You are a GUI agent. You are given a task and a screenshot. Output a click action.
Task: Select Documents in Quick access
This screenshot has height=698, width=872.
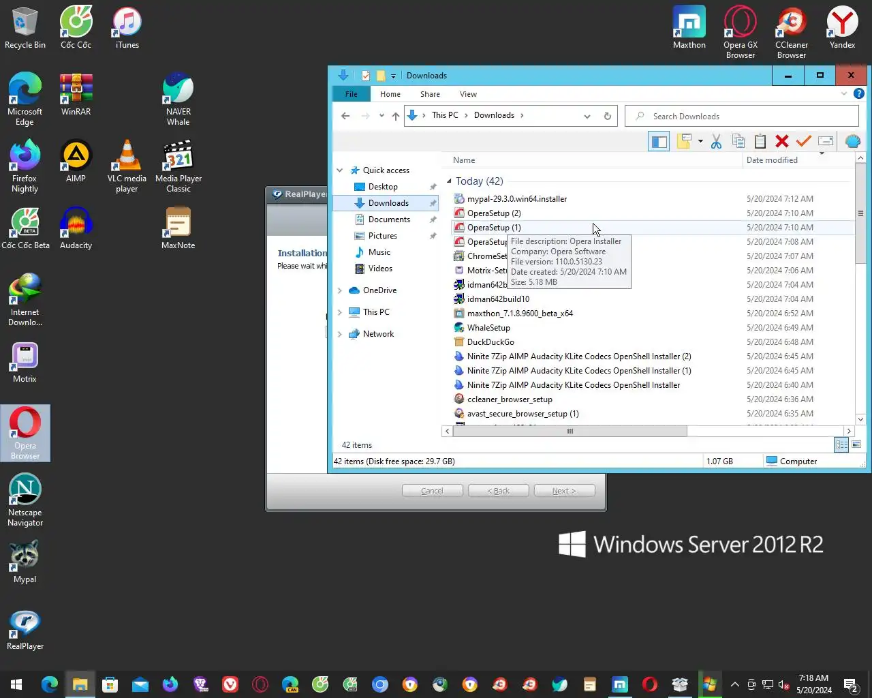pyautogui.click(x=386, y=219)
